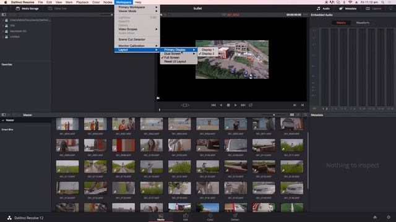The width and height of the screenshot is (396, 222).
Task: Open the Capture panel button
Action: pyautogui.click(x=374, y=9)
